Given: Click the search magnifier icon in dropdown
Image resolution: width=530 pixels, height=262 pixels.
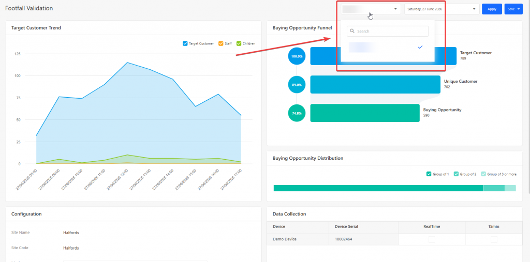Looking at the screenshot, I should [x=352, y=31].
